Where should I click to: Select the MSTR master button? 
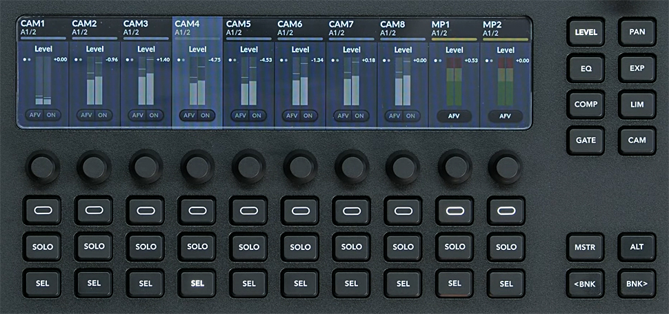coord(586,247)
